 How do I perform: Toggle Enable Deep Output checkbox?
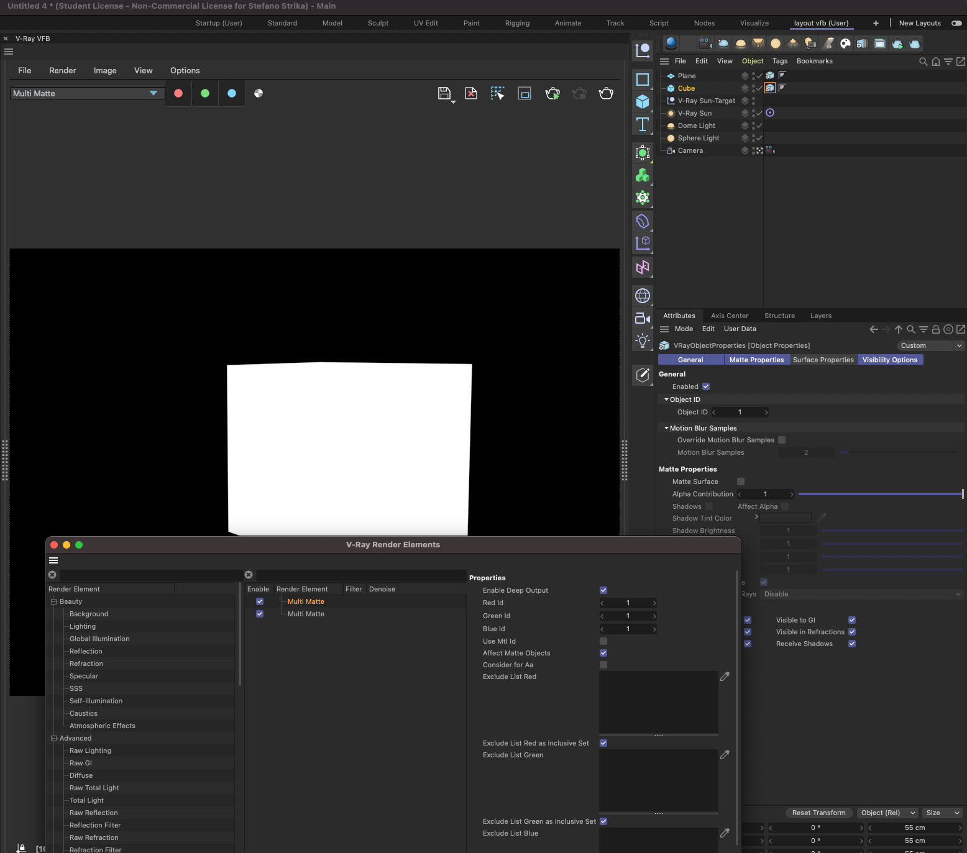[x=603, y=590]
